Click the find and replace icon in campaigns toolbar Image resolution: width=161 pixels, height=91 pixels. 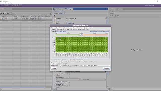7,13
